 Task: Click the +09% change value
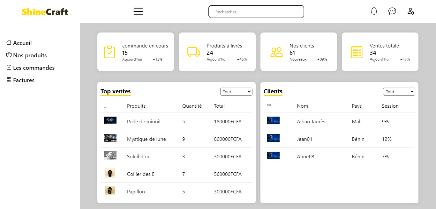(x=322, y=59)
